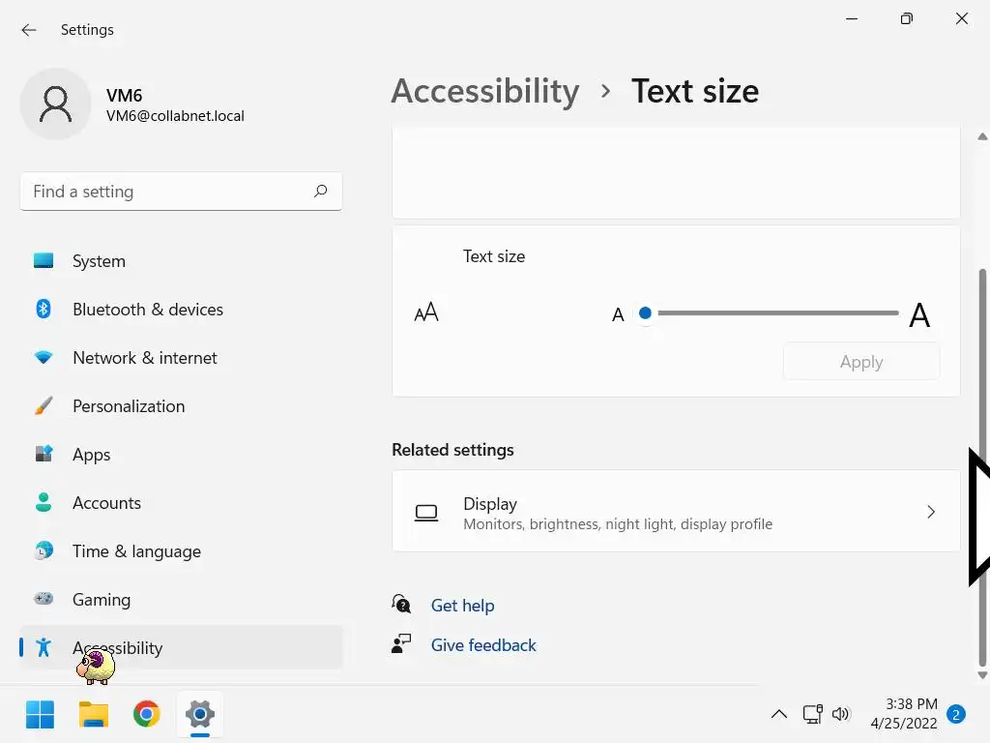
Task: Open Display related setting chevron
Action: point(931,512)
